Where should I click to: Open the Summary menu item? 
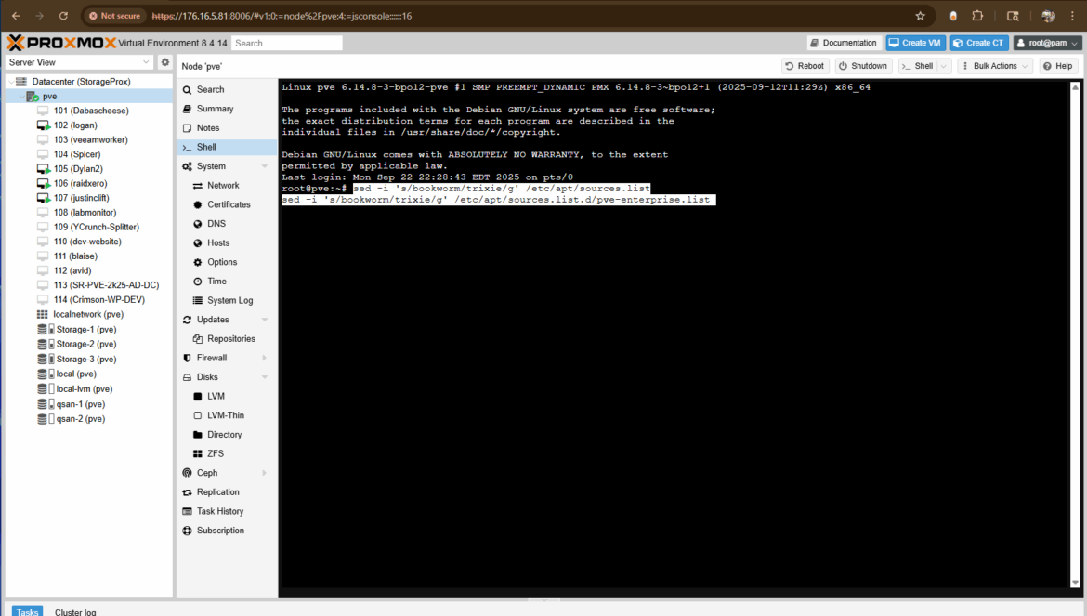[x=215, y=109]
